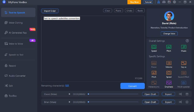Image resolution: width=194 pixels, height=112 pixels.
Task: Delete the David (Male) audio
Action: 187,94
